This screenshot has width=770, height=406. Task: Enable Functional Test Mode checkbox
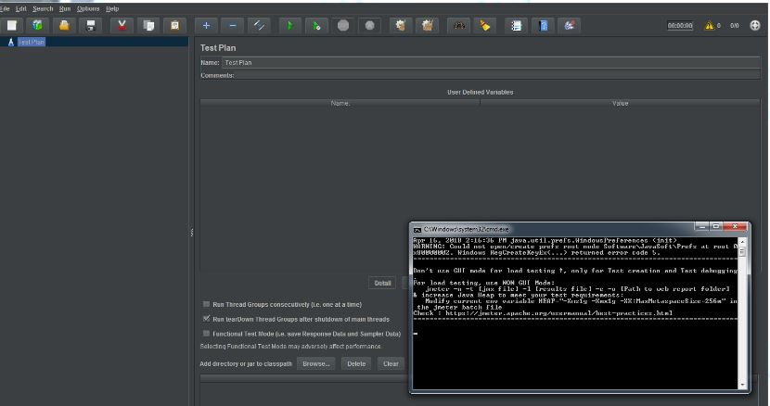(x=206, y=334)
